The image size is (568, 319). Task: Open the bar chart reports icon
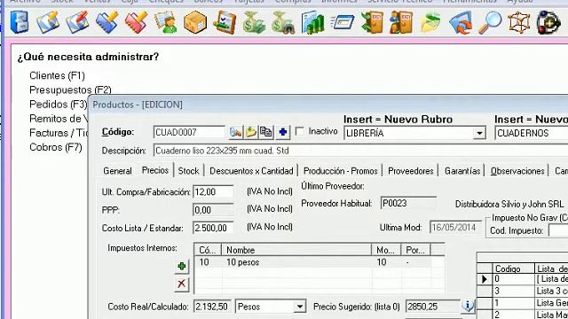(x=312, y=22)
